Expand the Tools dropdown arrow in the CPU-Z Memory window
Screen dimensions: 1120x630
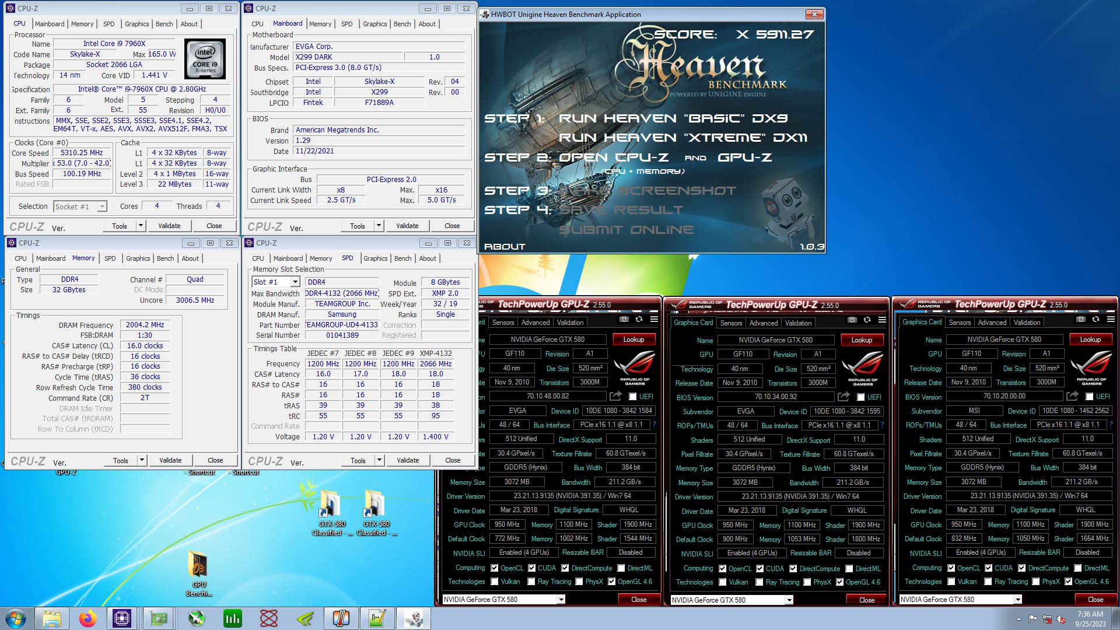point(142,460)
